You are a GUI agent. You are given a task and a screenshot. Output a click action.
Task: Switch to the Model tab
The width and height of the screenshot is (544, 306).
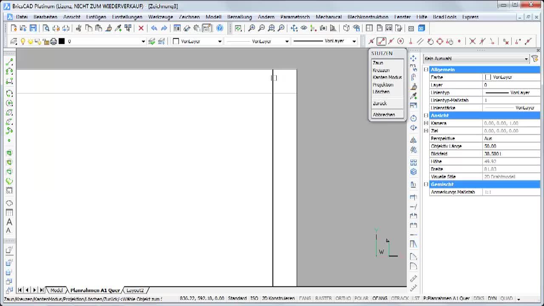[x=57, y=290]
